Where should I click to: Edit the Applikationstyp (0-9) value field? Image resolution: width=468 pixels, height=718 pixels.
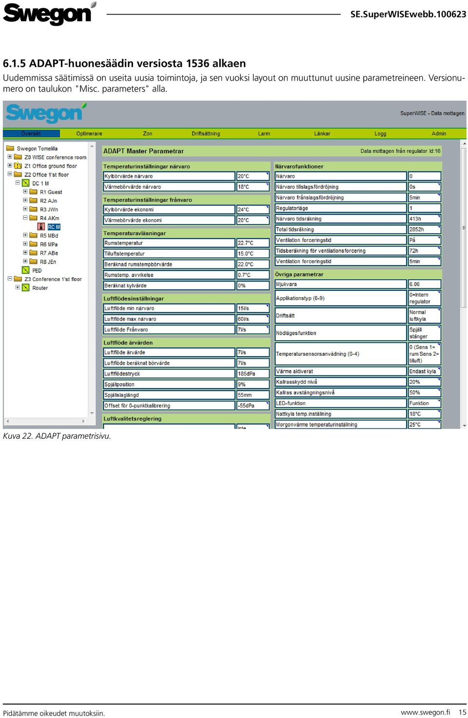click(x=425, y=298)
